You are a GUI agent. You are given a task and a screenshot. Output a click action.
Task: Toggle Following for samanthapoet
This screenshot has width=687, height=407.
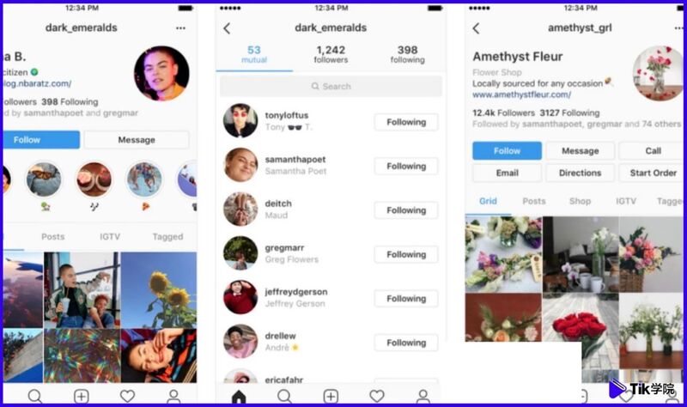(x=406, y=166)
